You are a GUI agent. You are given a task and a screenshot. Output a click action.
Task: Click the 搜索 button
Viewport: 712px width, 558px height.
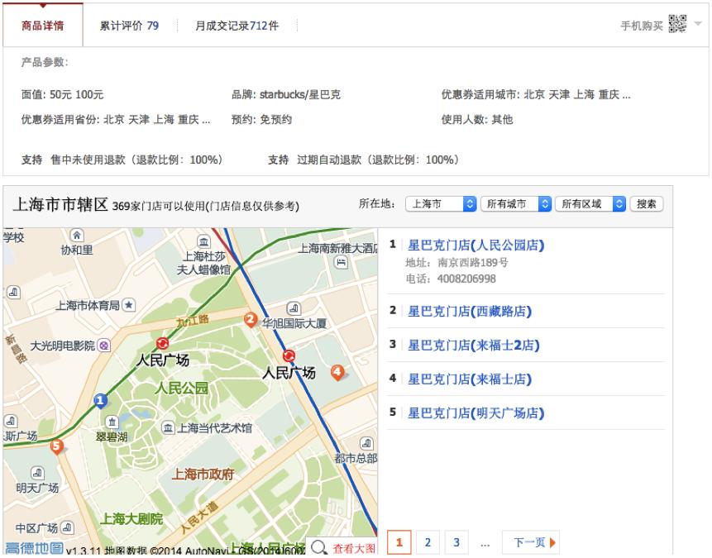coord(647,204)
